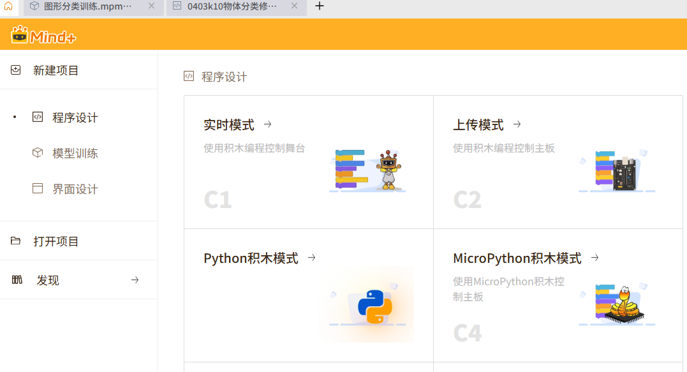Click the 模型训练 cube icon in sidebar
The height and width of the screenshot is (372, 687).
[38, 153]
